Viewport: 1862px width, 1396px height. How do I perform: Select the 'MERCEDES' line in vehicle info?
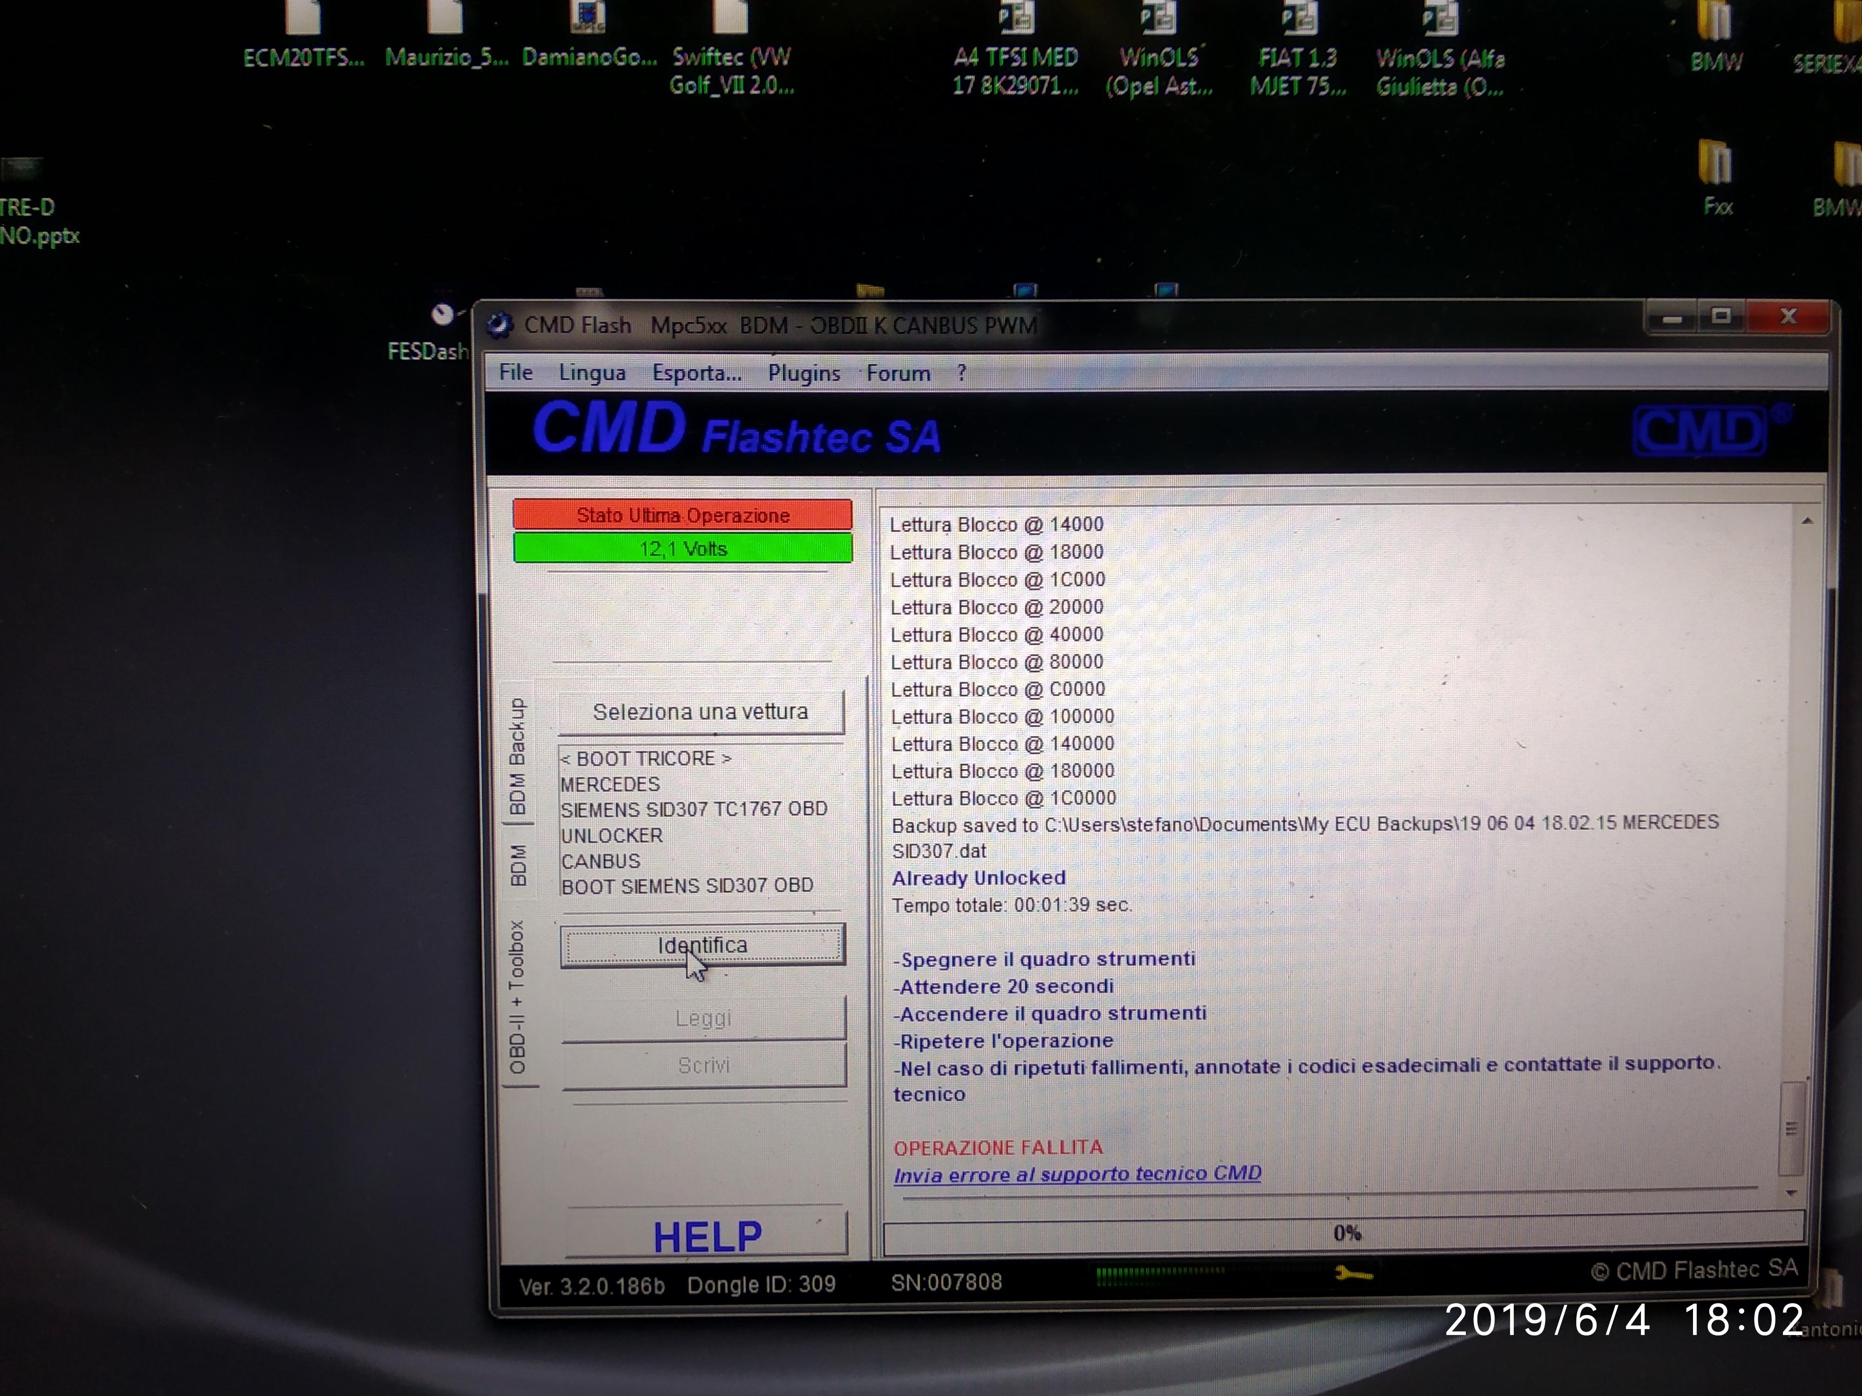click(610, 784)
